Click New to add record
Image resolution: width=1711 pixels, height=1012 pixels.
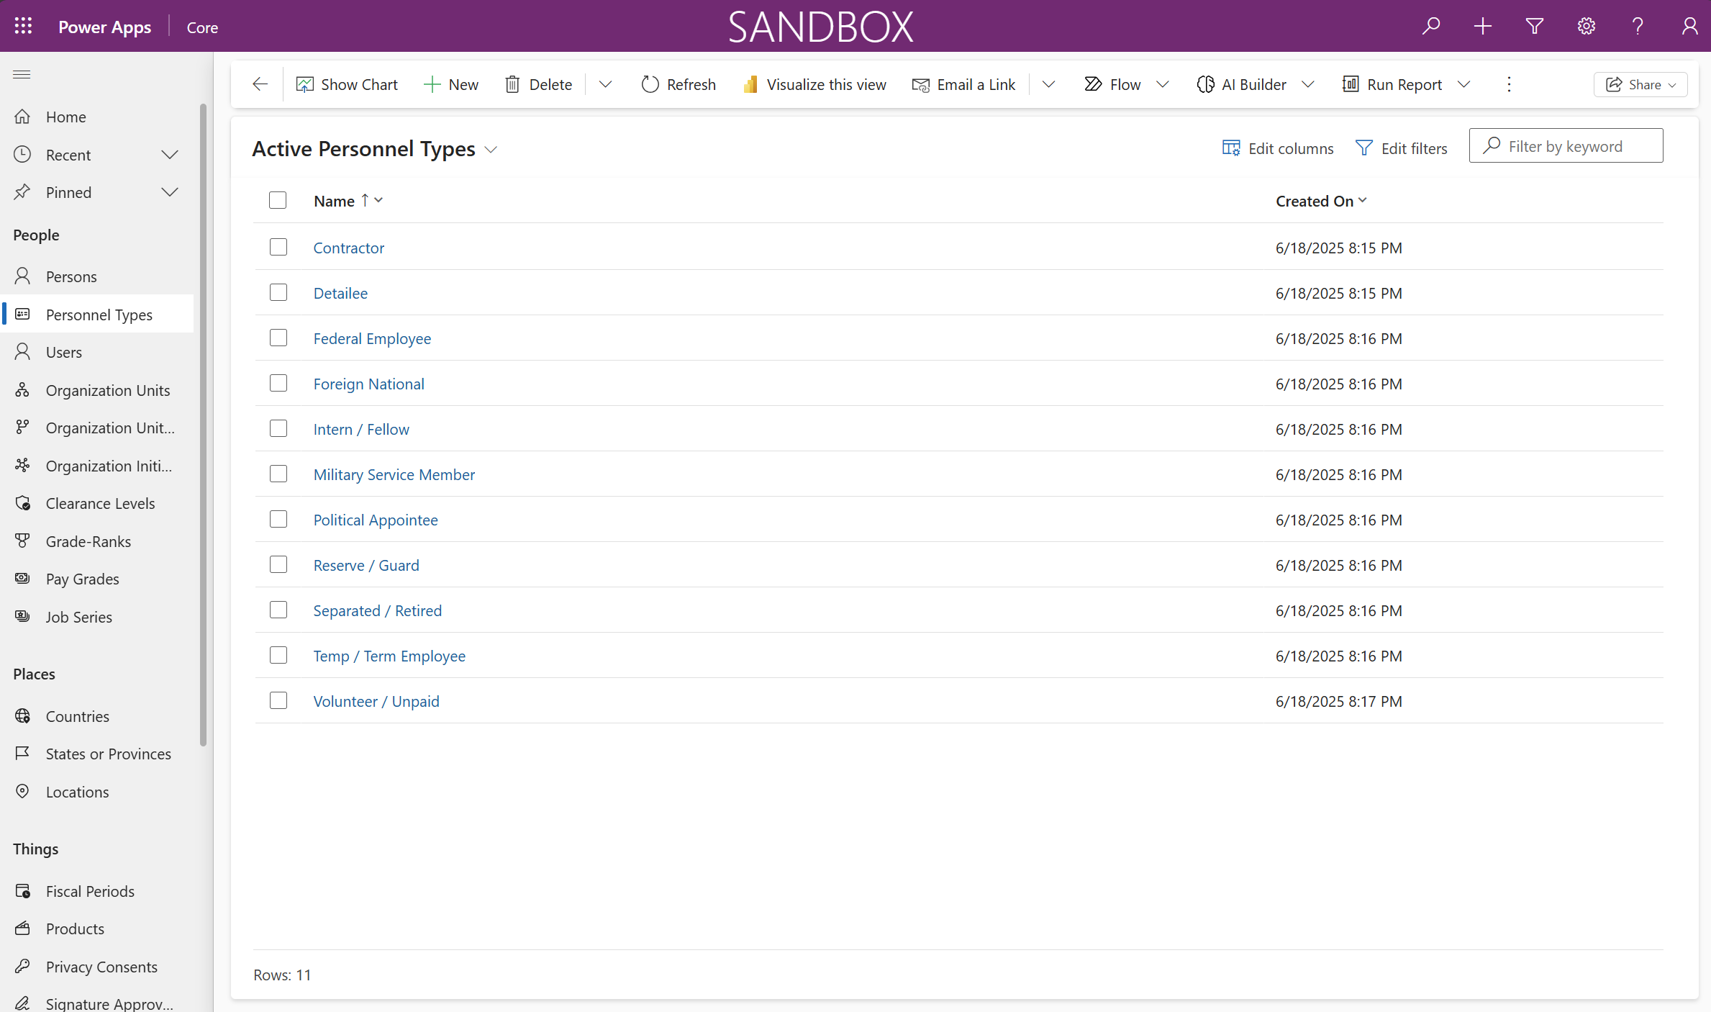coord(451,84)
